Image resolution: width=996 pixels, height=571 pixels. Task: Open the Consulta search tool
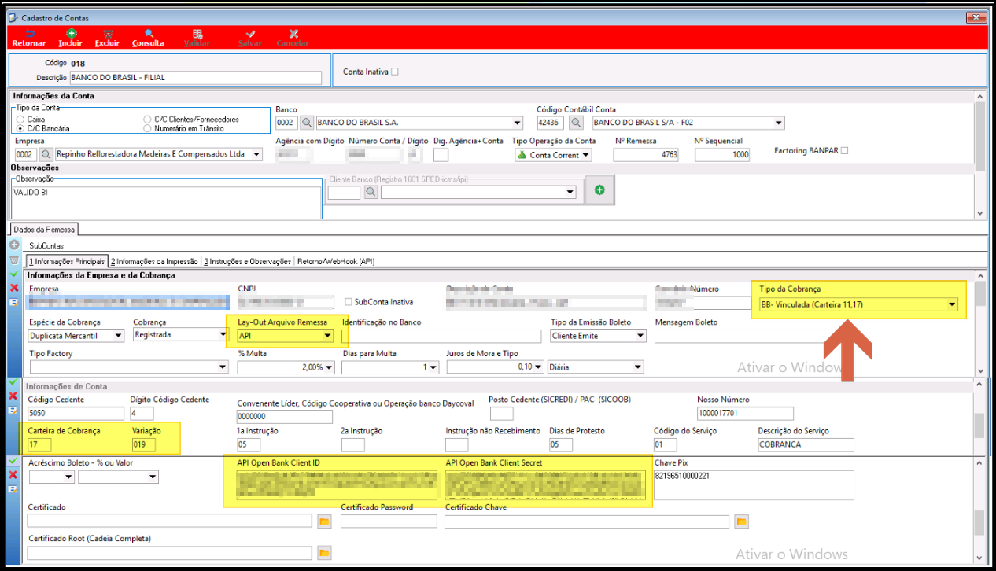[148, 38]
